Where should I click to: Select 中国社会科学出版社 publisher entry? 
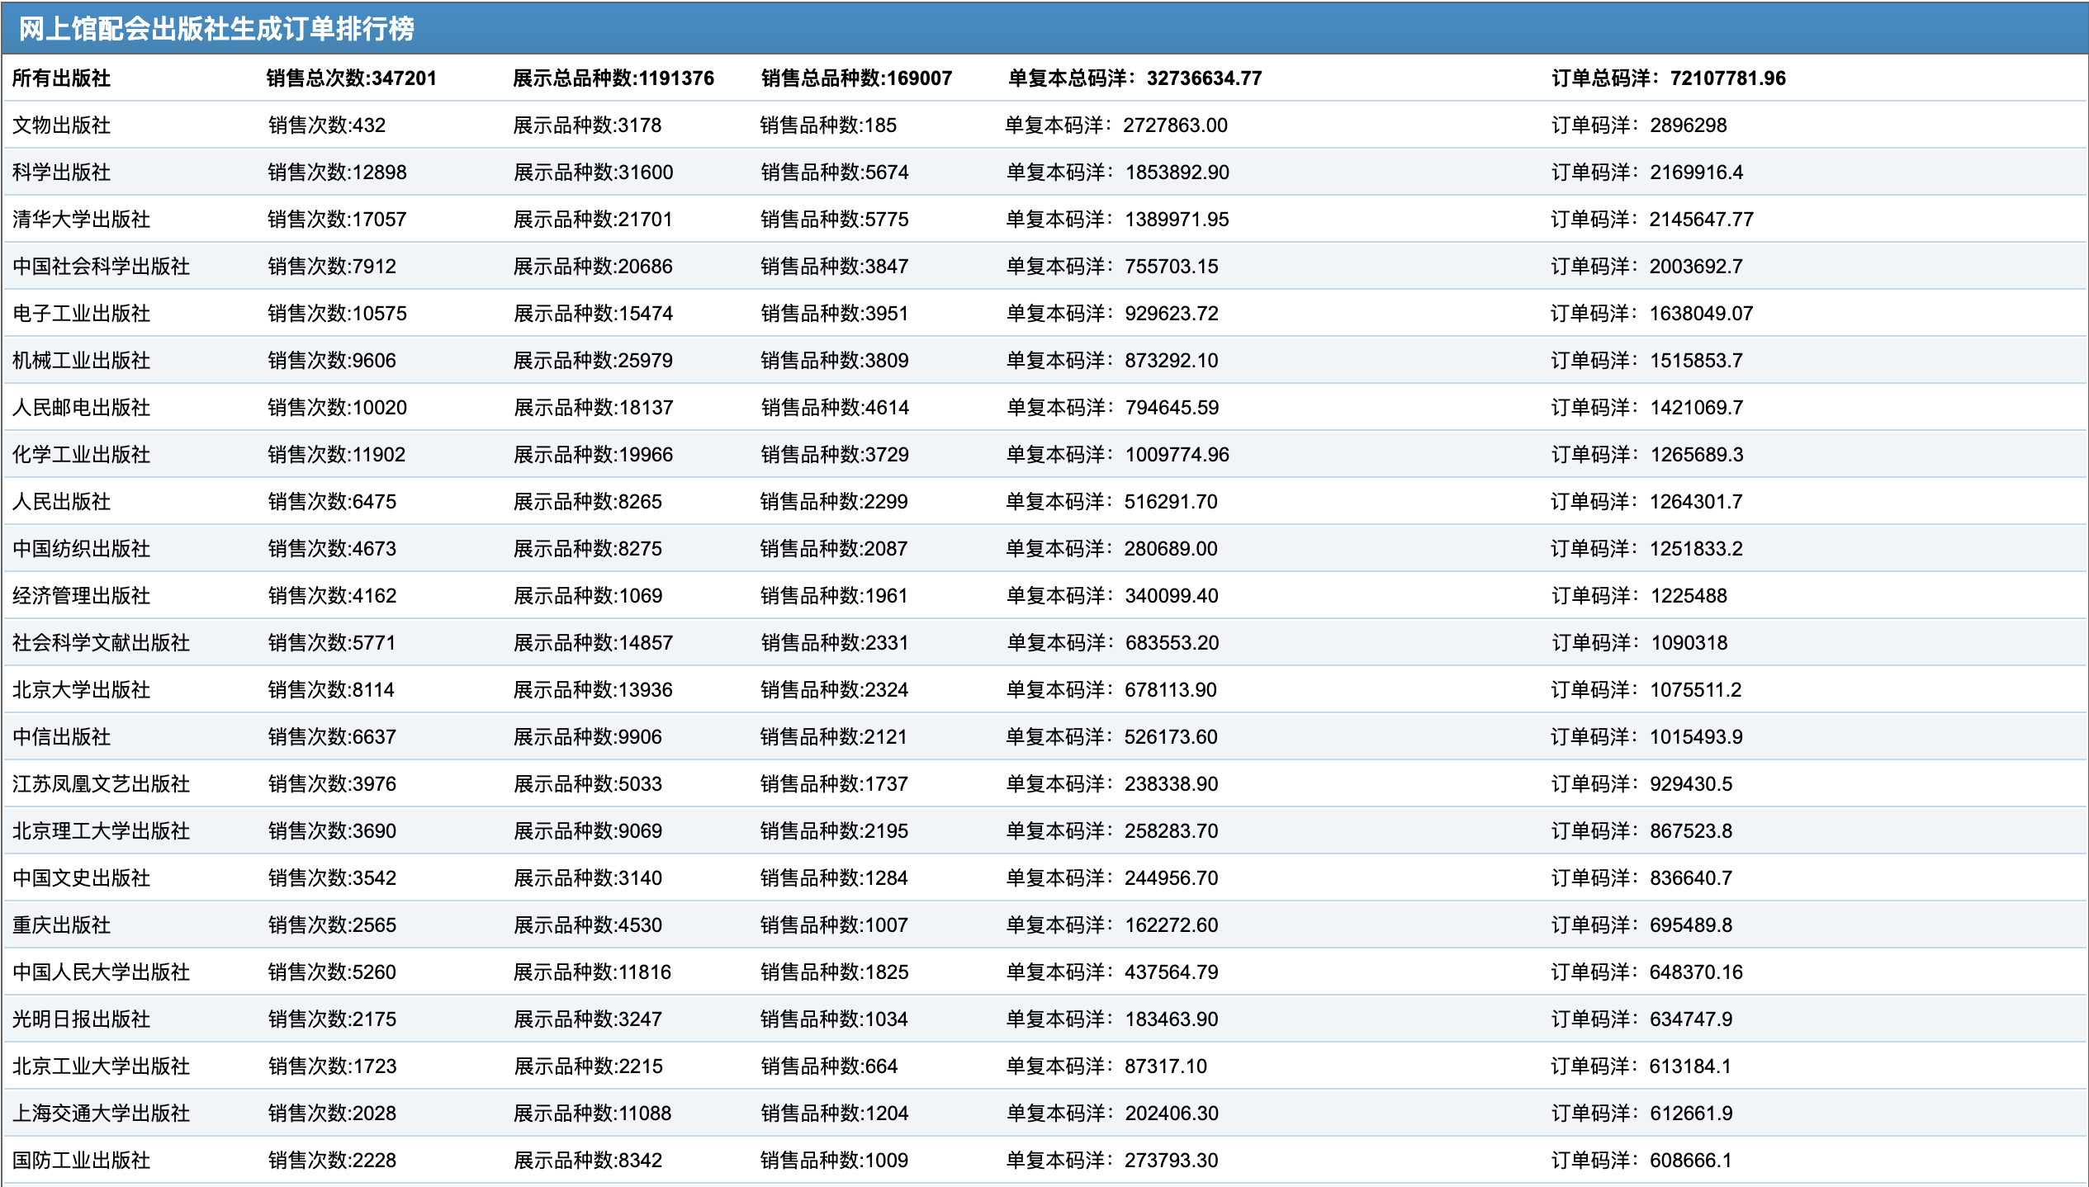pos(101,267)
